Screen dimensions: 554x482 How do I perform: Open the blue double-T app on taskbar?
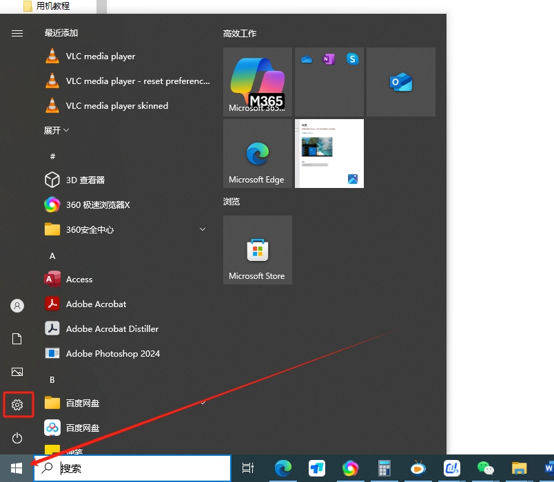(x=316, y=468)
